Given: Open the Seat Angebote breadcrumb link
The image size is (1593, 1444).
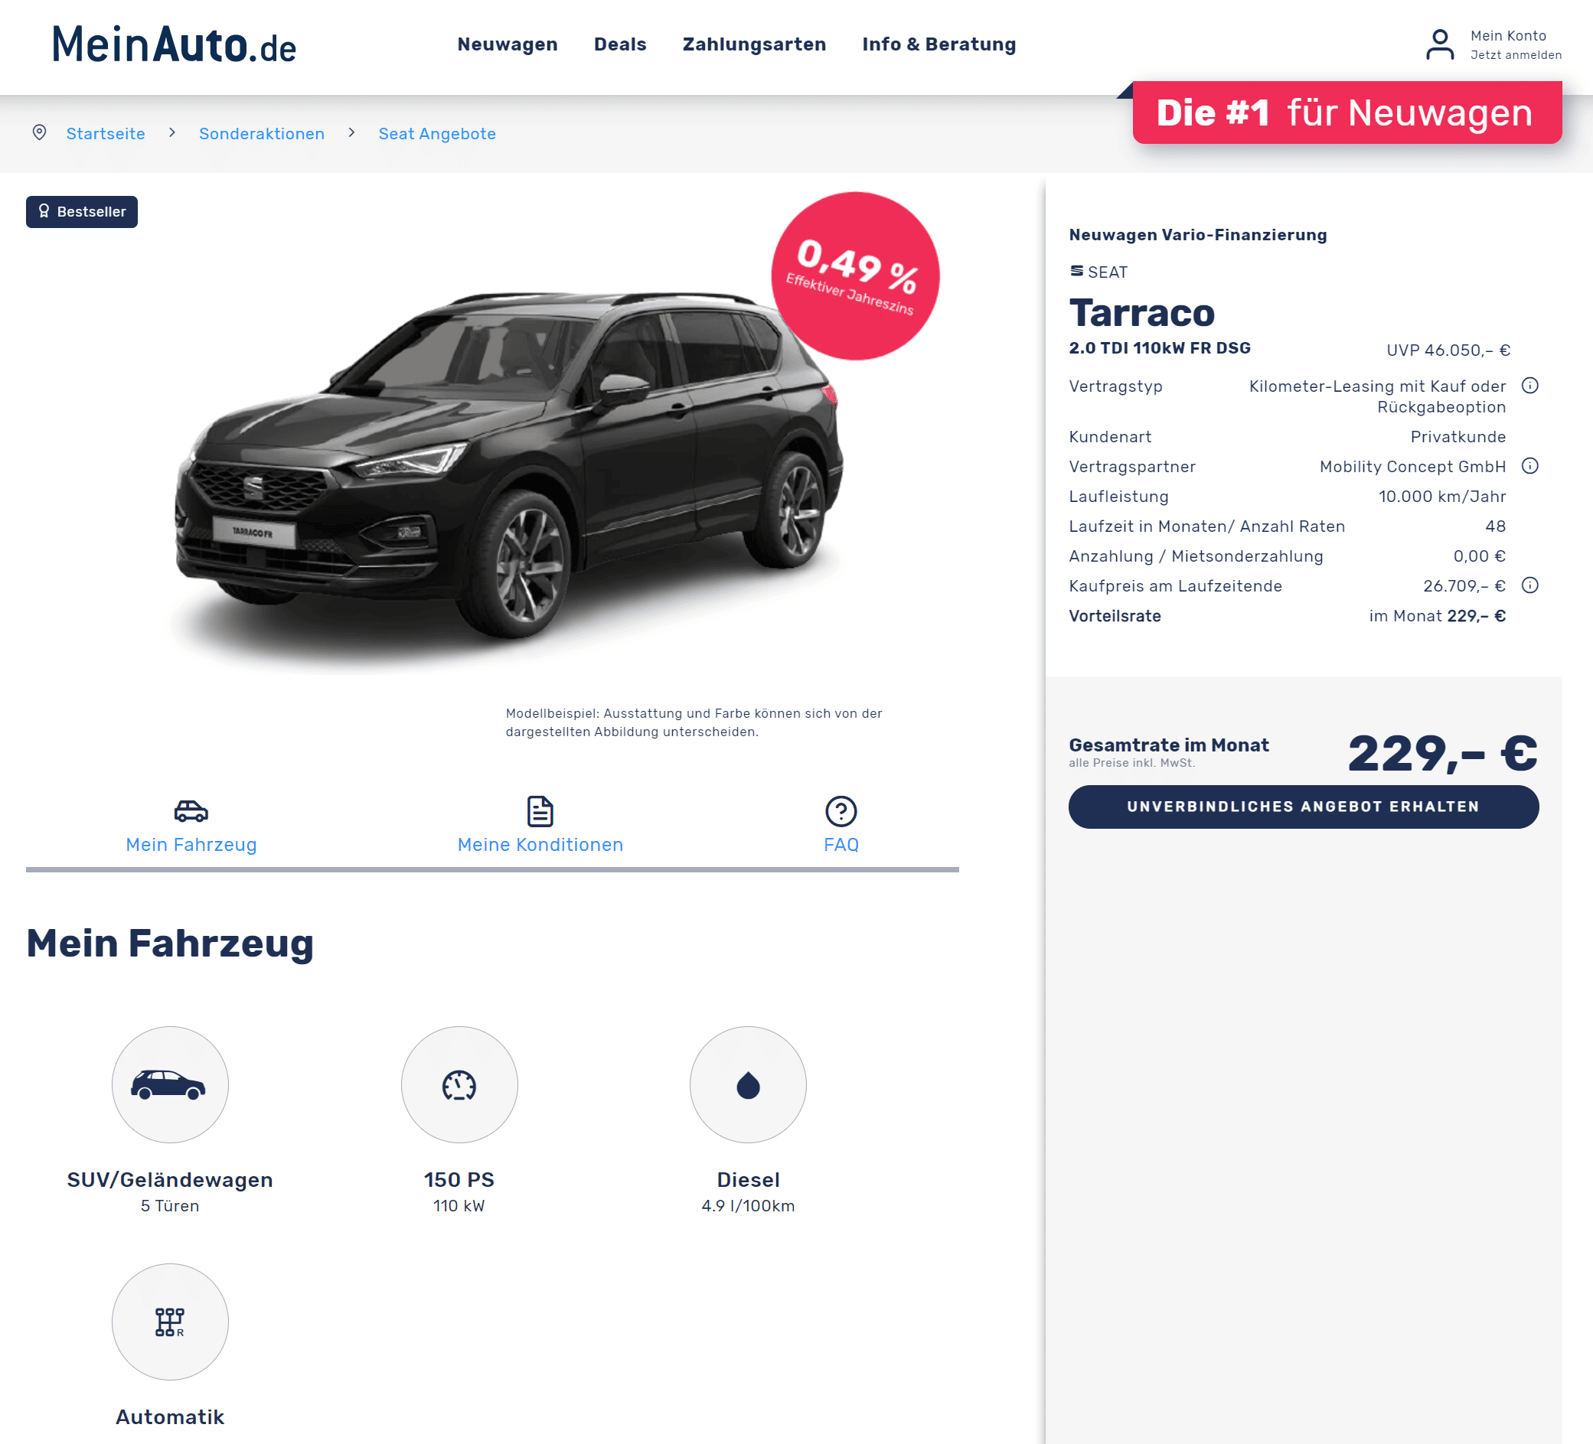Looking at the screenshot, I should tap(437, 133).
